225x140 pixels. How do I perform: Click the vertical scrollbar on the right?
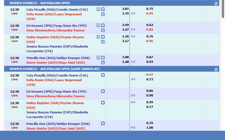[223, 70]
